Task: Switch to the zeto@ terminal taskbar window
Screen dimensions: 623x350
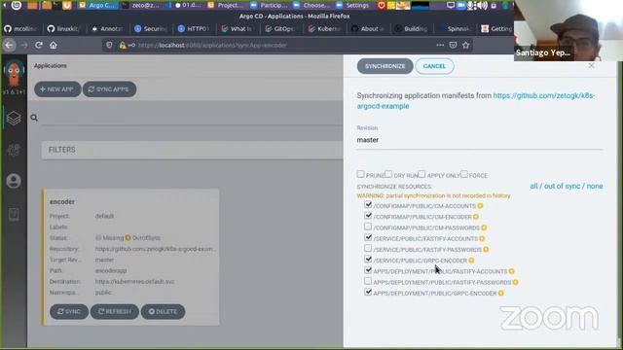Action: [x=141, y=6]
